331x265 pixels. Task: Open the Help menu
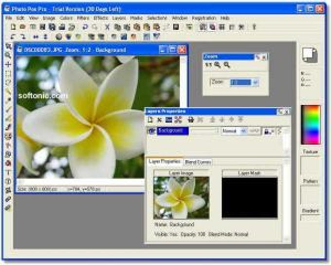[225, 18]
